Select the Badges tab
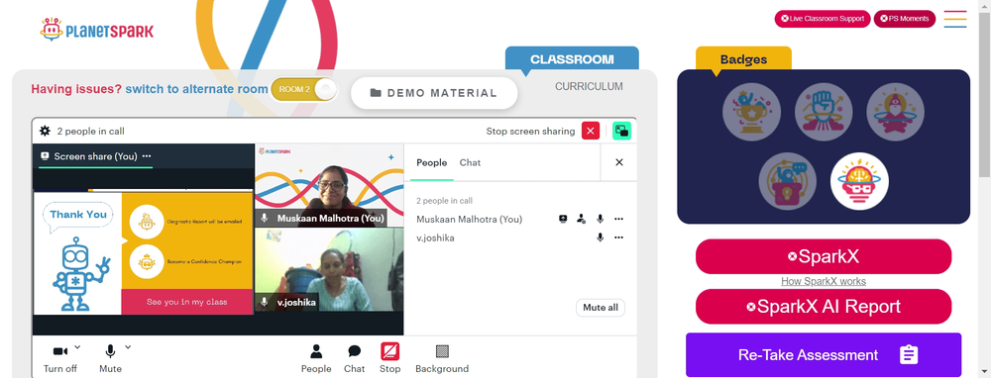The height and width of the screenshot is (378, 991). click(743, 59)
